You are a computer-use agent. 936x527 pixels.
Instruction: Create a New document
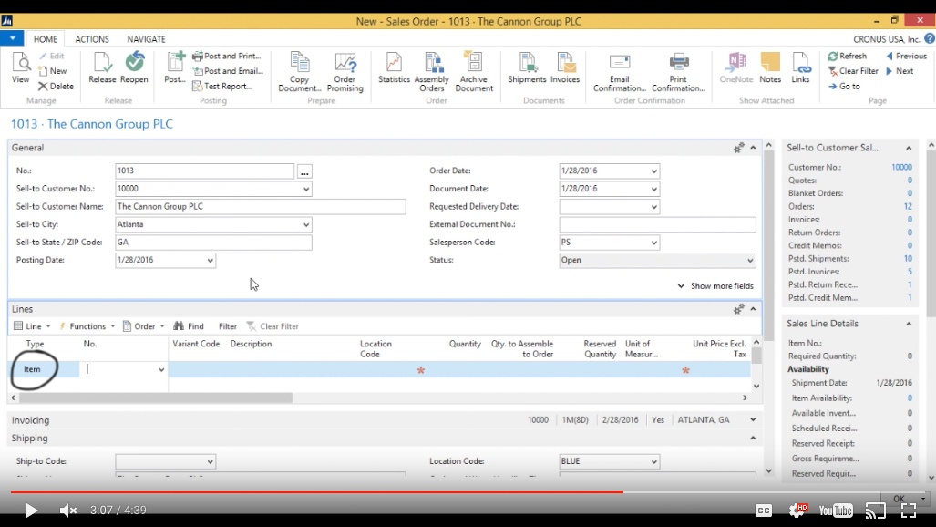click(53, 70)
